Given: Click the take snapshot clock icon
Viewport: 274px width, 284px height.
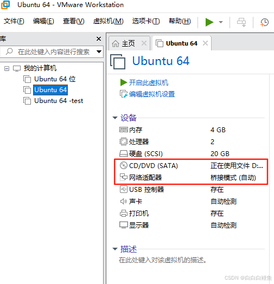Looking at the screenshot, I should point(264,22).
